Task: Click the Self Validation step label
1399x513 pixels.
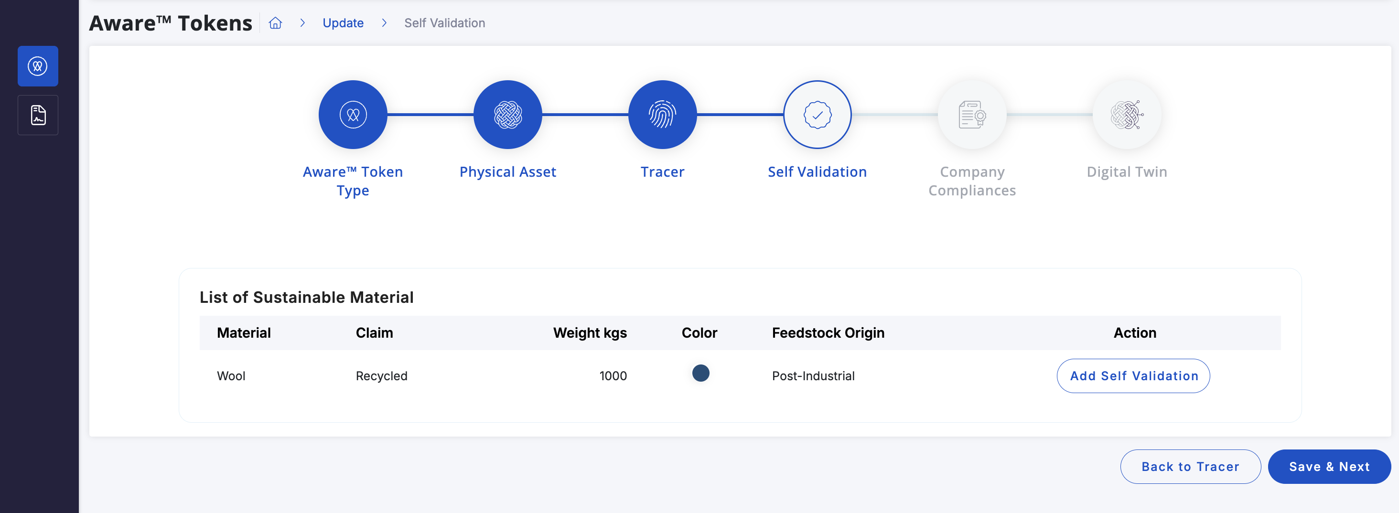Action: point(817,171)
